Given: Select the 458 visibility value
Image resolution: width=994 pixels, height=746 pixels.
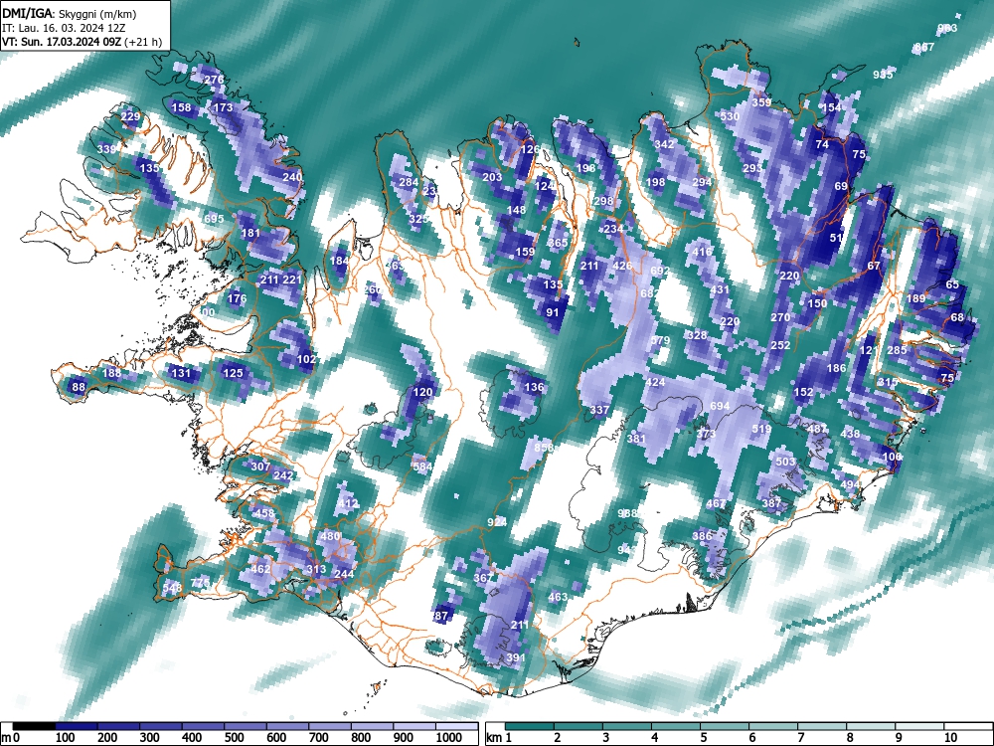Looking at the screenshot, I should pos(264,513).
